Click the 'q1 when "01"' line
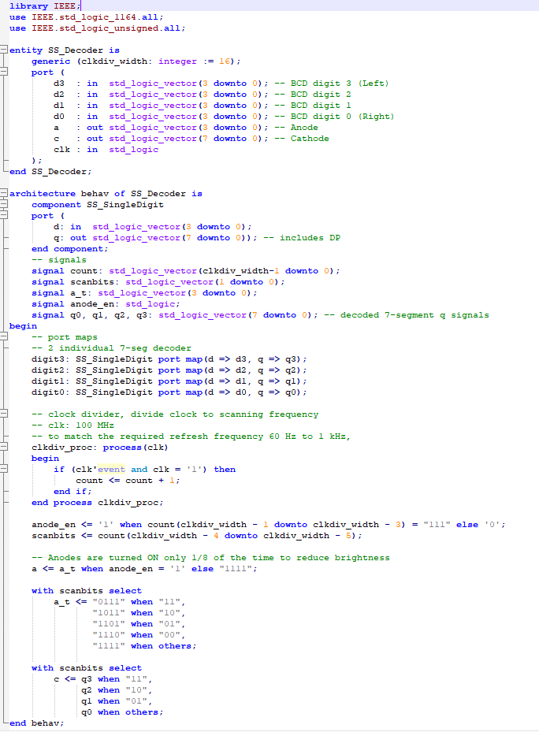 tap(117, 701)
